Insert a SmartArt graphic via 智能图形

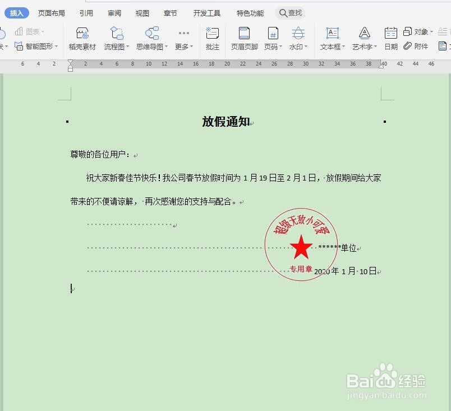click(39, 46)
